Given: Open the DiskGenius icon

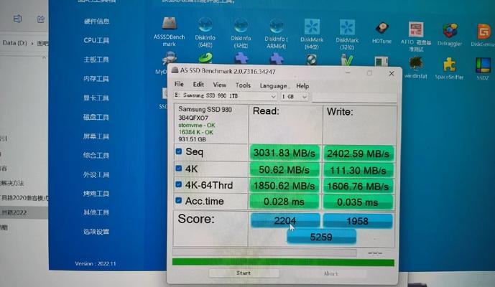Looking at the screenshot, I should [484, 32].
